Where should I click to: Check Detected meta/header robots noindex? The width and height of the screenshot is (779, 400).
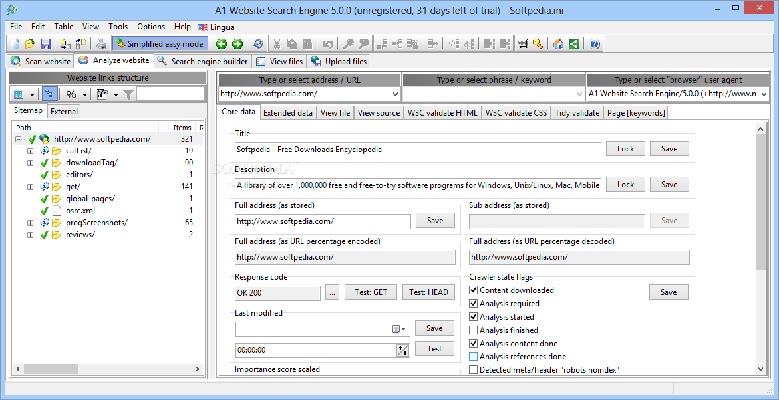tap(474, 369)
